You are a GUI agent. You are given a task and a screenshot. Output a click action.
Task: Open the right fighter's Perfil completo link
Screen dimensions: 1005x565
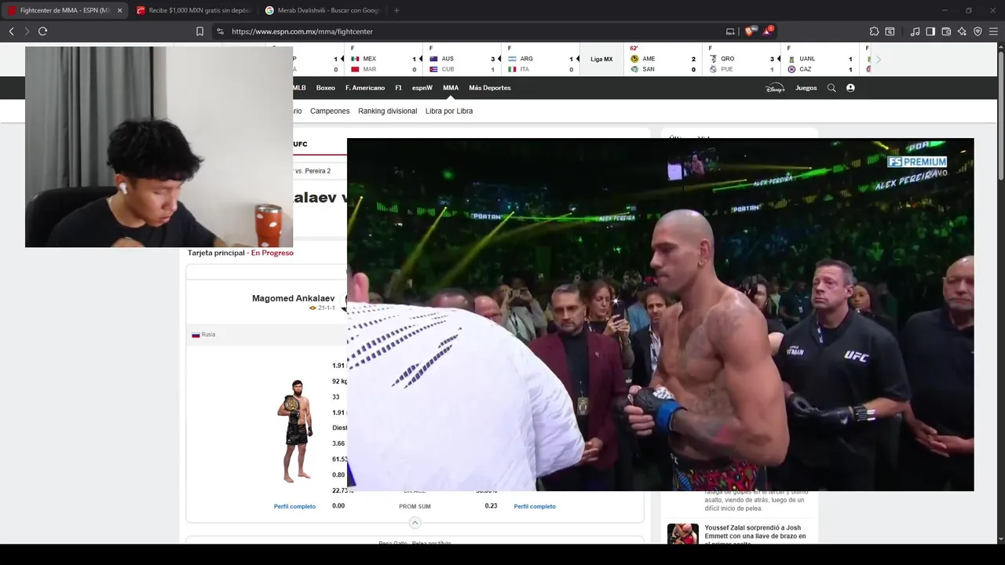point(535,506)
